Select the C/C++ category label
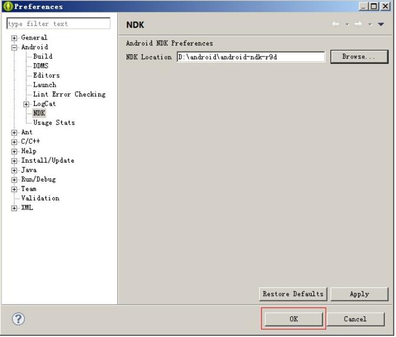396x337 pixels. click(30, 141)
